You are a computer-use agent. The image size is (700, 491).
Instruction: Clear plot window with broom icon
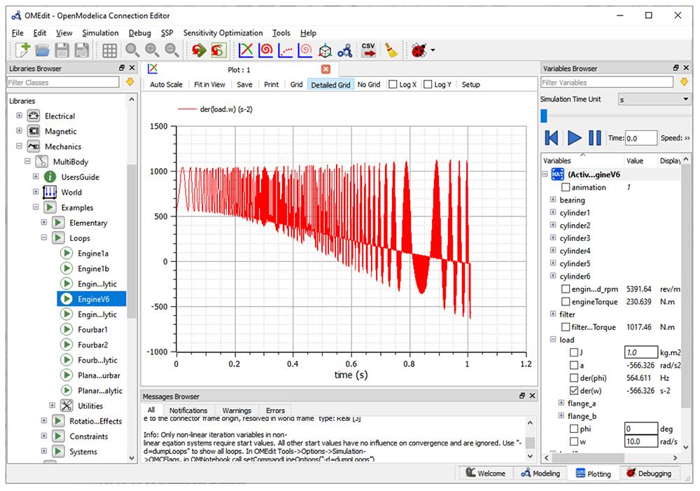tap(391, 50)
